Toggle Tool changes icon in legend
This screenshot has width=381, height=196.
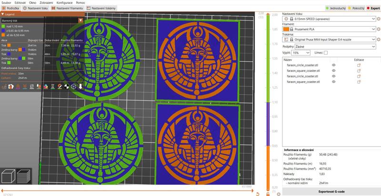coord(39,86)
